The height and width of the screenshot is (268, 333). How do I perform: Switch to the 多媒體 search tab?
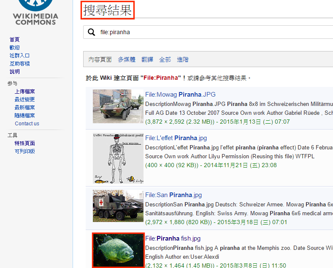click(127, 60)
